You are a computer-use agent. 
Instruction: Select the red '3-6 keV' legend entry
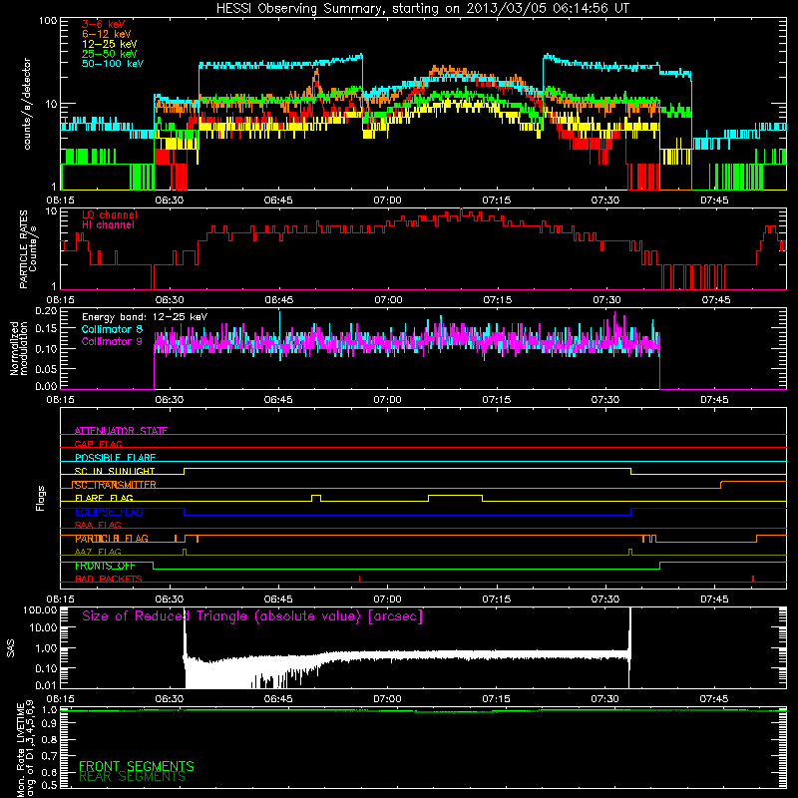tap(104, 24)
